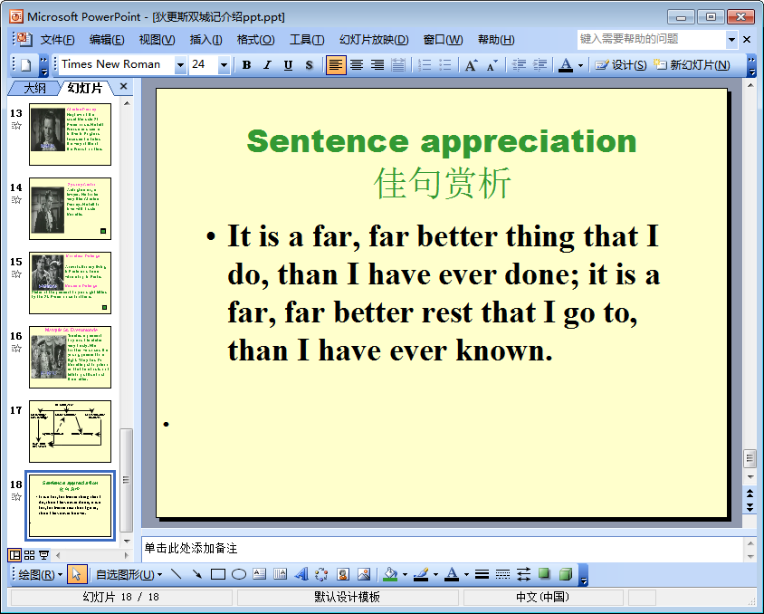Image resolution: width=764 pixels, height=614 pixels.
Task: Select slide 16 thumbnail
Action: tap(71, 357)
